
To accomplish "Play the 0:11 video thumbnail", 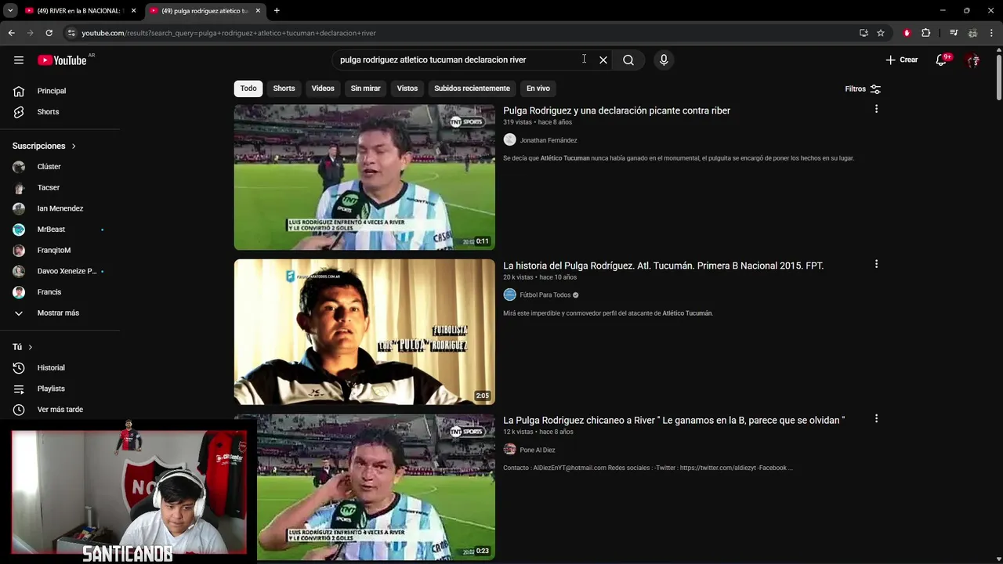I will (x=364, y=177).
